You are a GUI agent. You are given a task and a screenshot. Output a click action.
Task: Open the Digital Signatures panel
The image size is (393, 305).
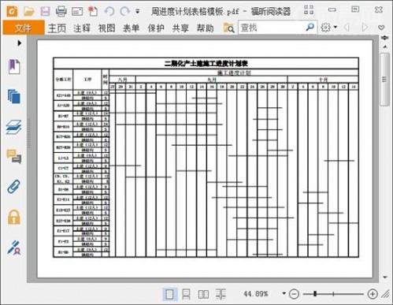(x=14, y=247)
